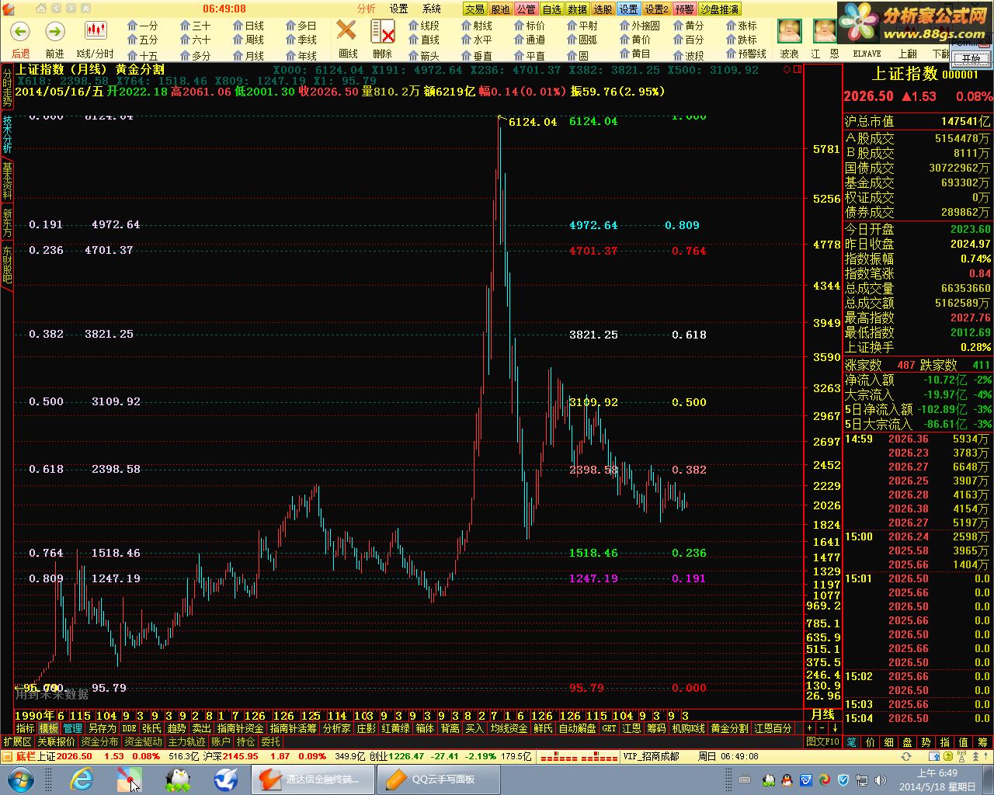Switch to QQ云手写面板 taskbar window
Screen dimensions: 994x795
(x=438, y=779)
